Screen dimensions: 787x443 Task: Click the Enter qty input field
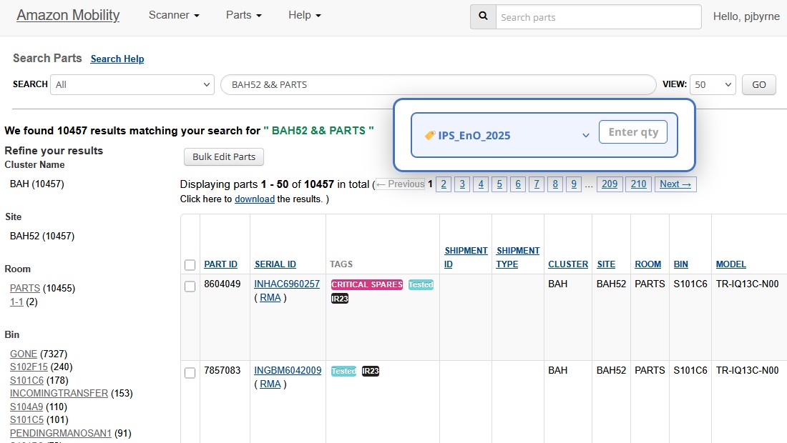click(633, 131)
